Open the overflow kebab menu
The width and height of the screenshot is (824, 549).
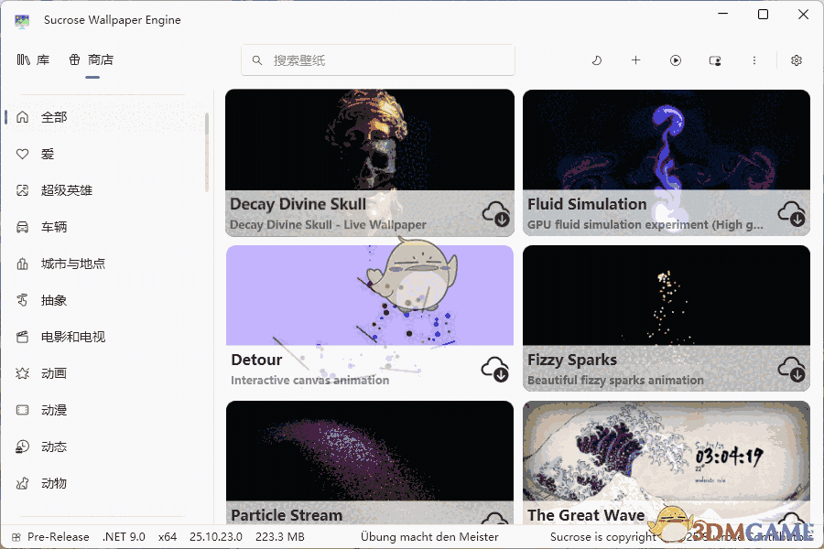[754, 59]
